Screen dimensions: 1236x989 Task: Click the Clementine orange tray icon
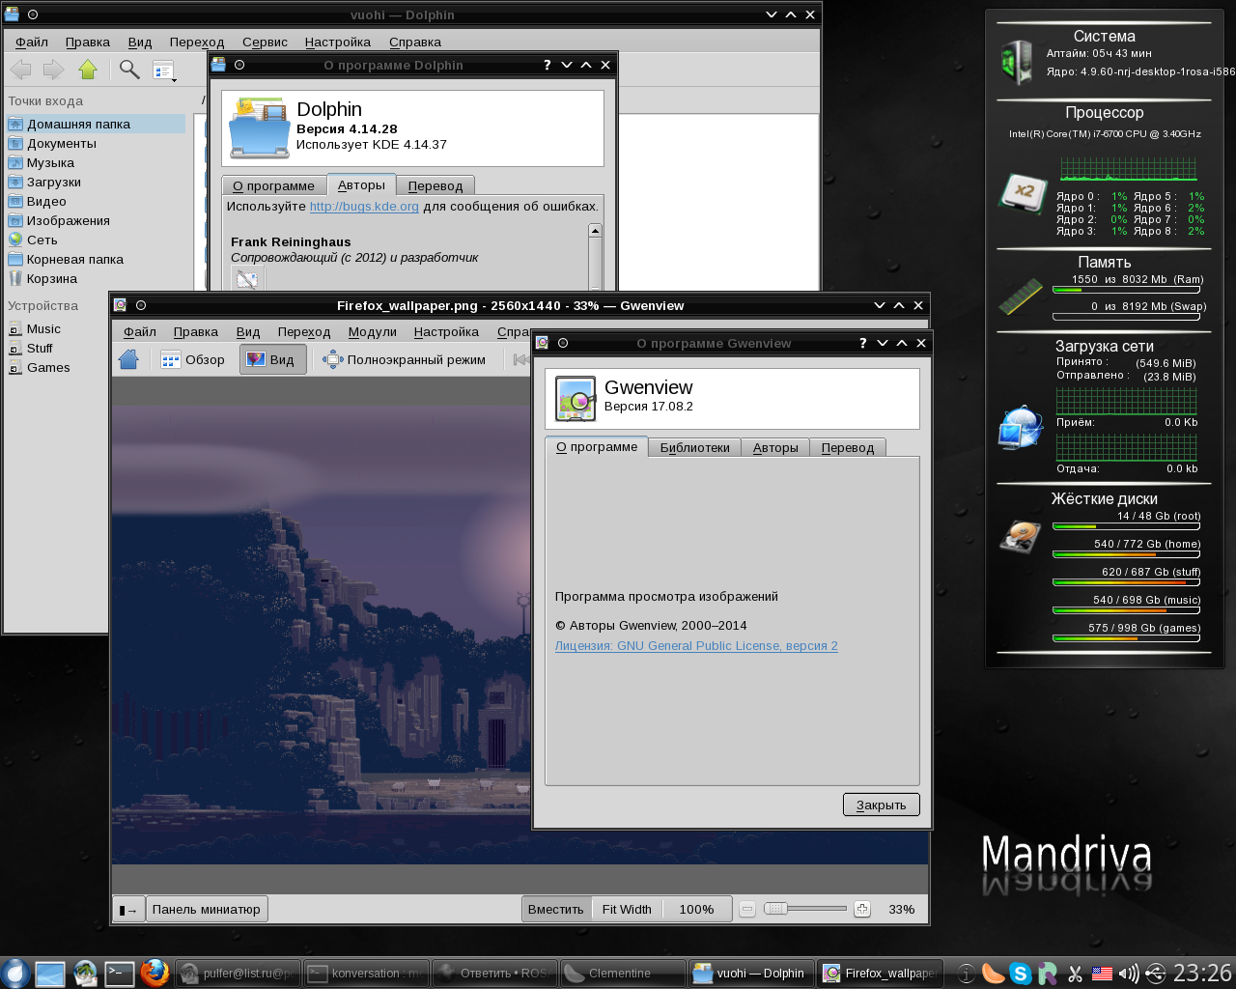[993, 974]
